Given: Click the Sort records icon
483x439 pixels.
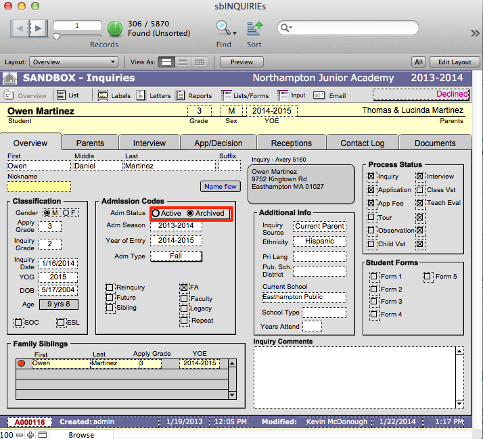Looking at the screenshot, I should click(254, 28).
